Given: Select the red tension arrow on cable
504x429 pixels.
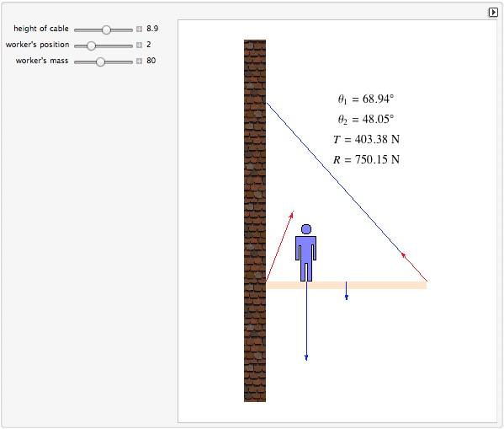Looking at the screenshot, I should click(414, 267).
